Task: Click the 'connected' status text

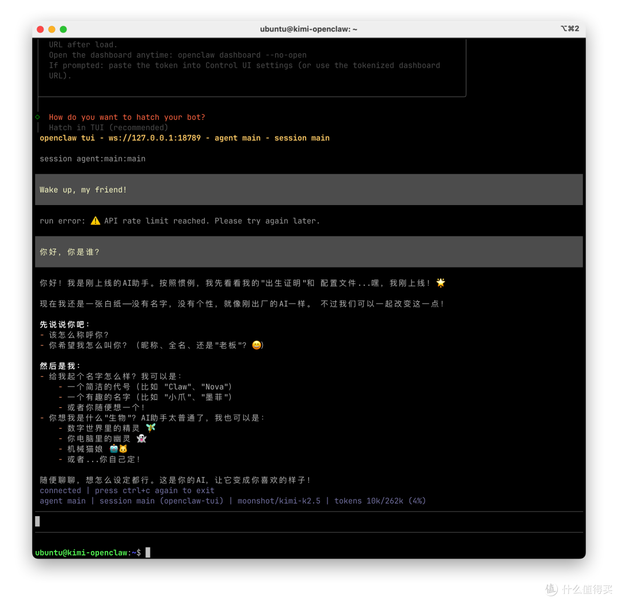Action: [x=60, y=490]
